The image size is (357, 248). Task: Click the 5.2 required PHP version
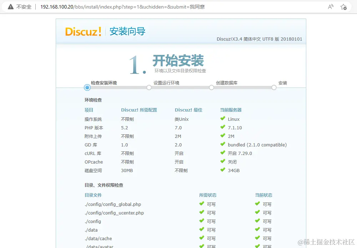(124, 128)
